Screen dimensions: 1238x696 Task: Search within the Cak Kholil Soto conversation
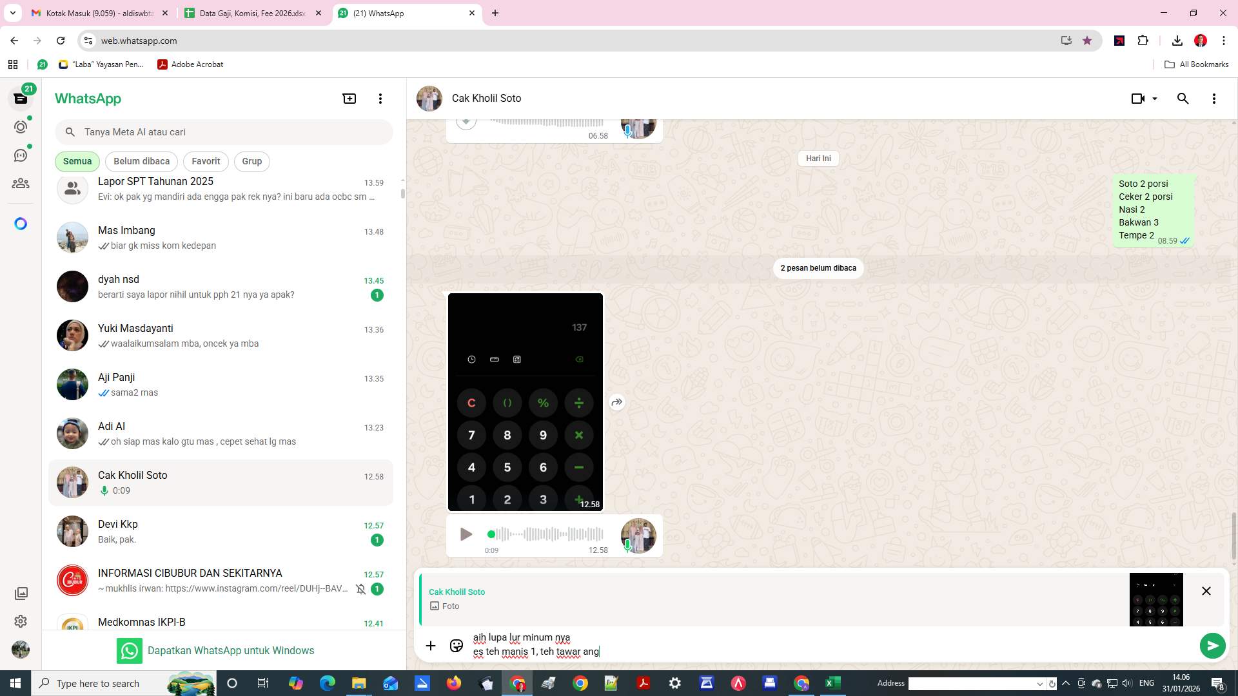1183,98
